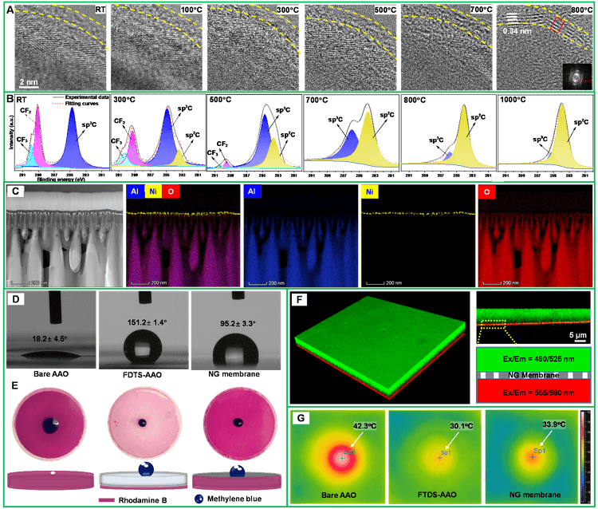Open the 500°C TEM image
Screen dimensions: 598x509
point(352,46)
